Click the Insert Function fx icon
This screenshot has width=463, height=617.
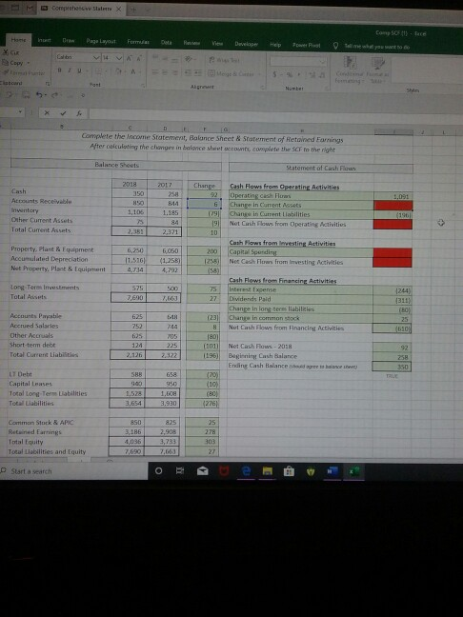(x=79, y=113)
